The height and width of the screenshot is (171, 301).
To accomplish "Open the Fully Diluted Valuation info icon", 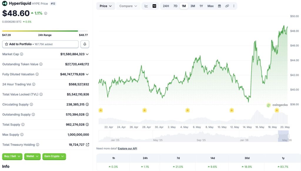I will point(37,74).
